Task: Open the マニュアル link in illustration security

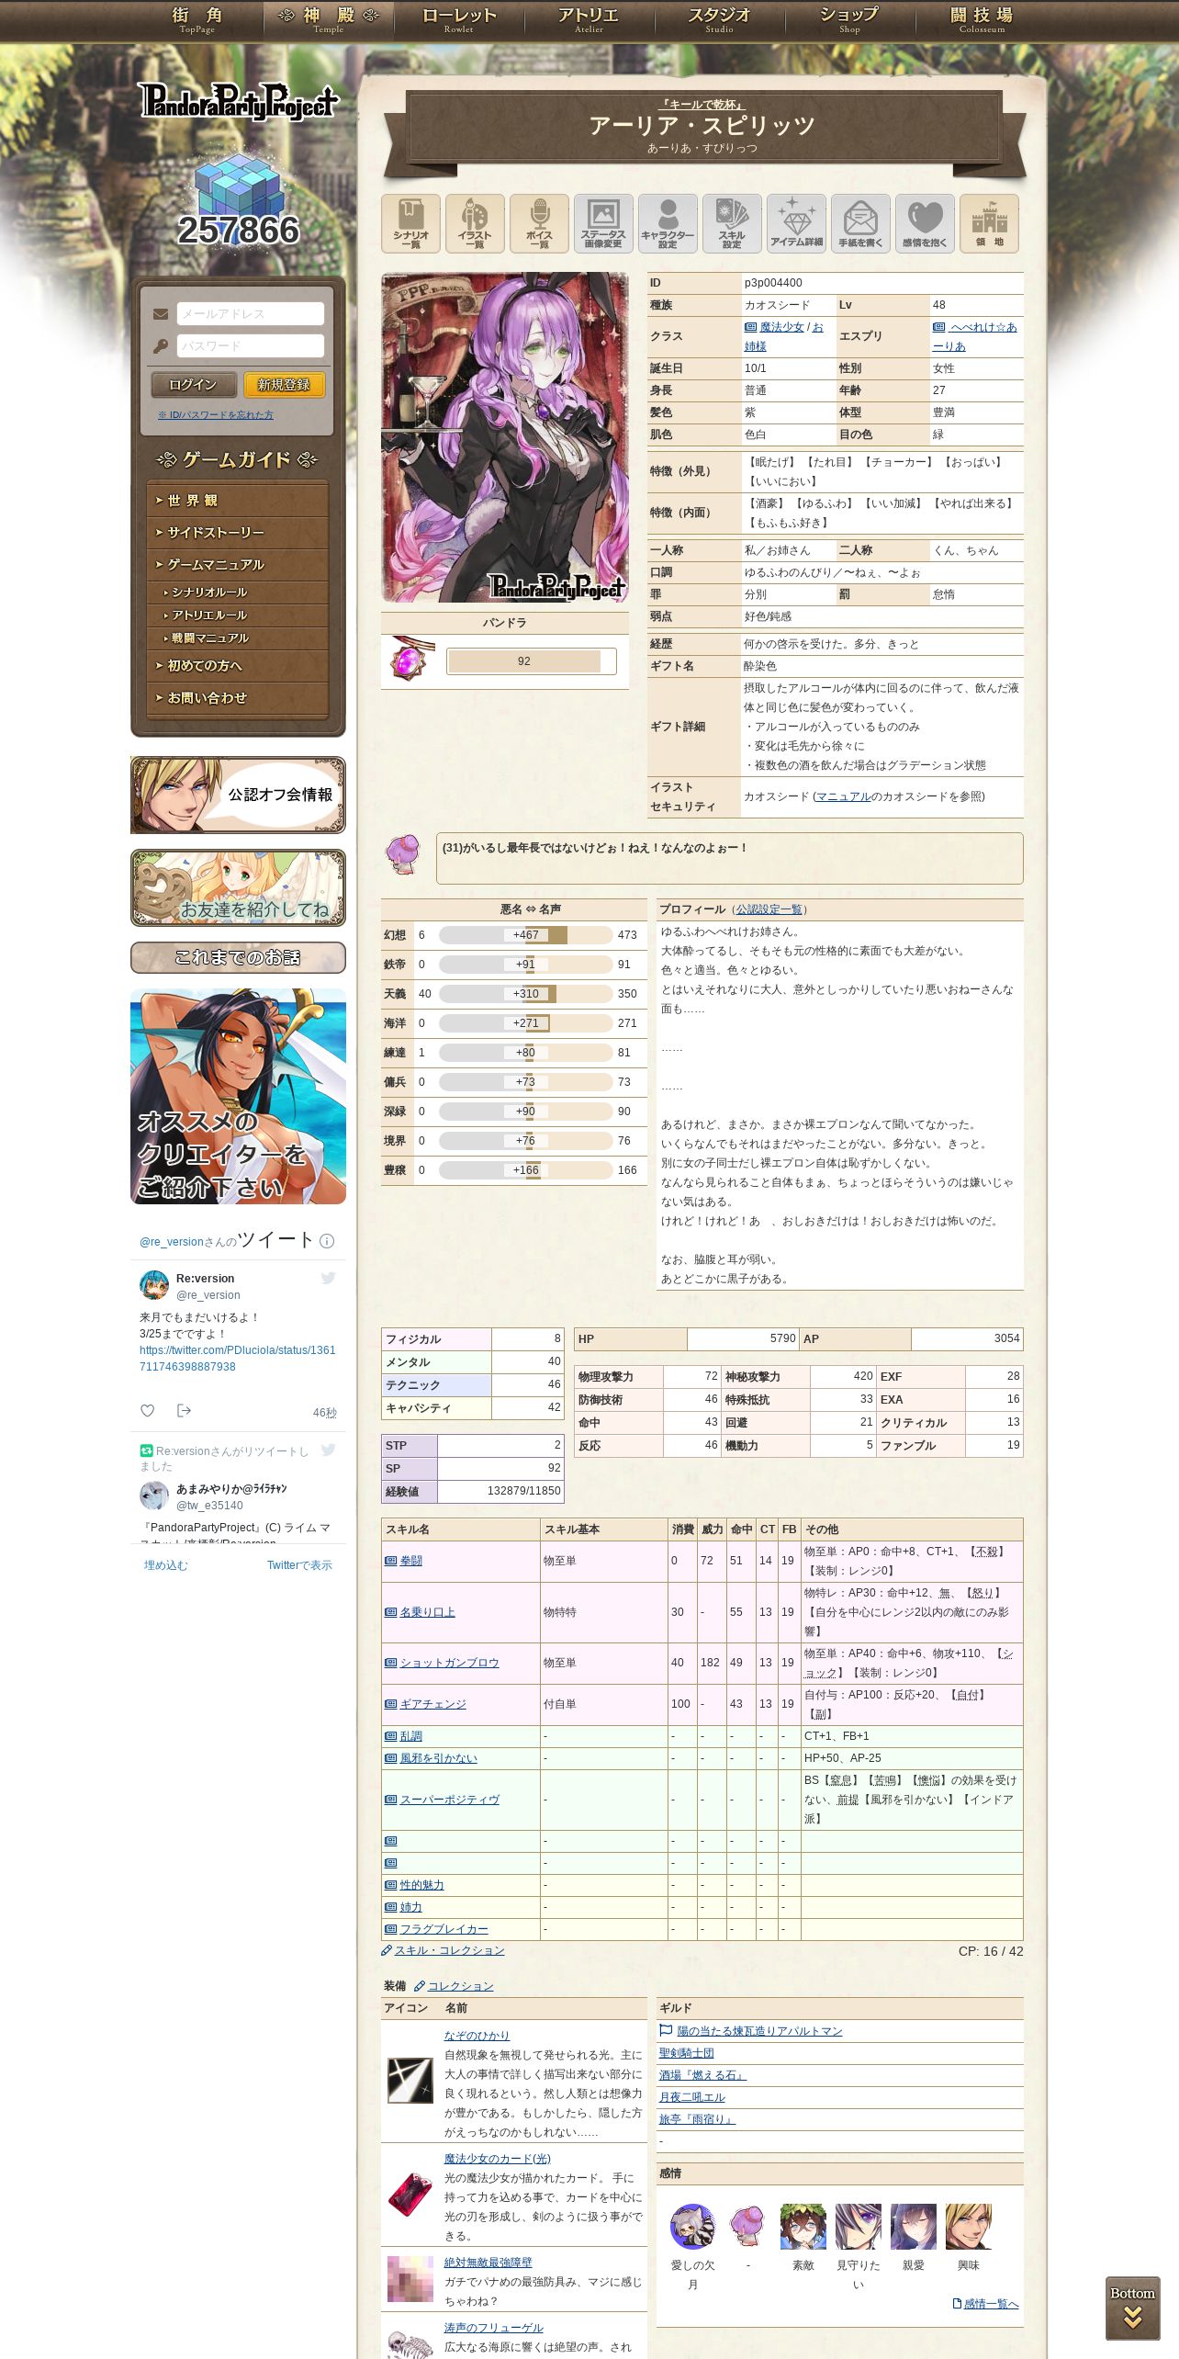Action: [843, 796]
